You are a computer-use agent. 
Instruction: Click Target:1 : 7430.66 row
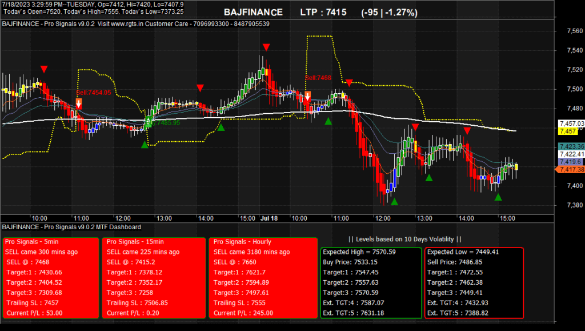pos(34,273)
